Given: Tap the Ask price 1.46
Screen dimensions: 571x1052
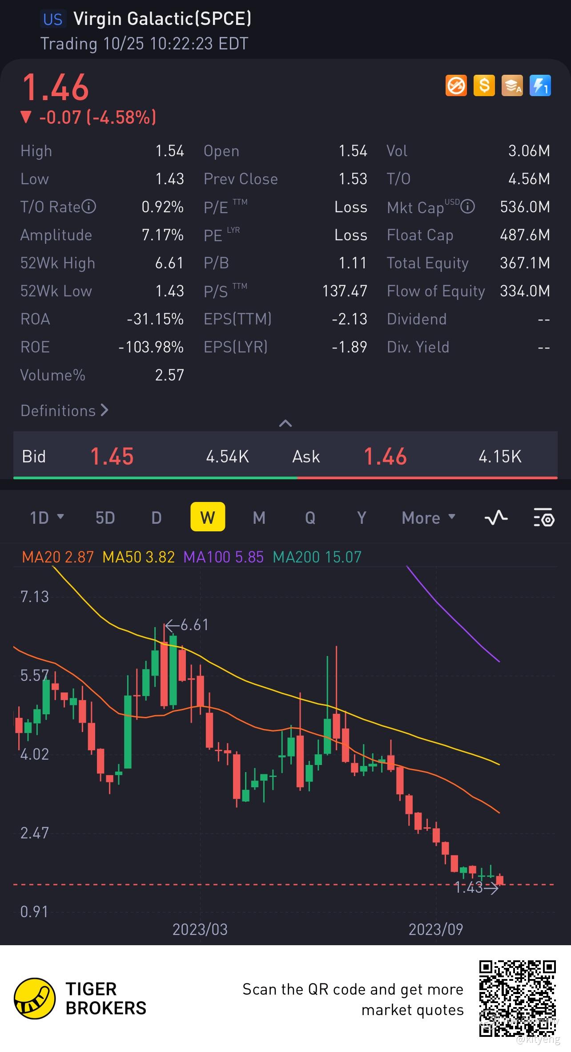Looking at the screenshot, I should click(385, 457).
